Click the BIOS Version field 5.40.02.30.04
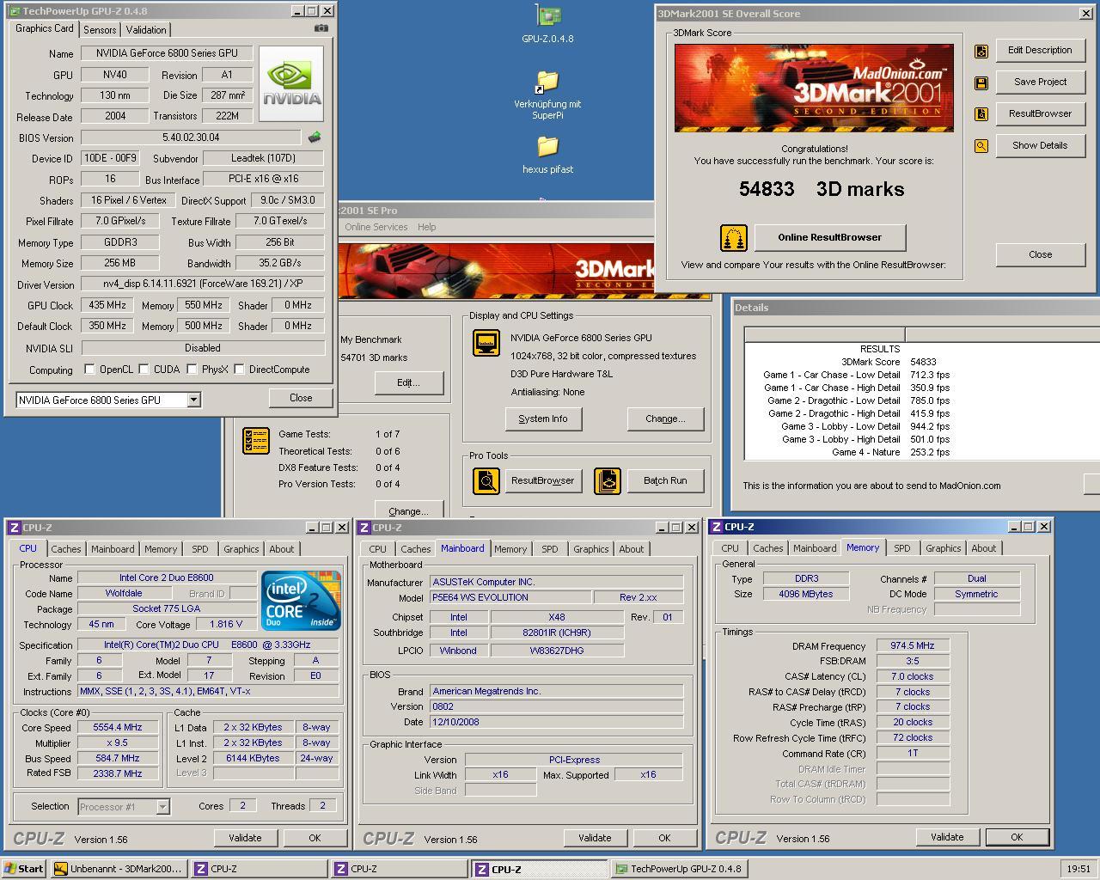1100x880 pixels. pos(191,137)
